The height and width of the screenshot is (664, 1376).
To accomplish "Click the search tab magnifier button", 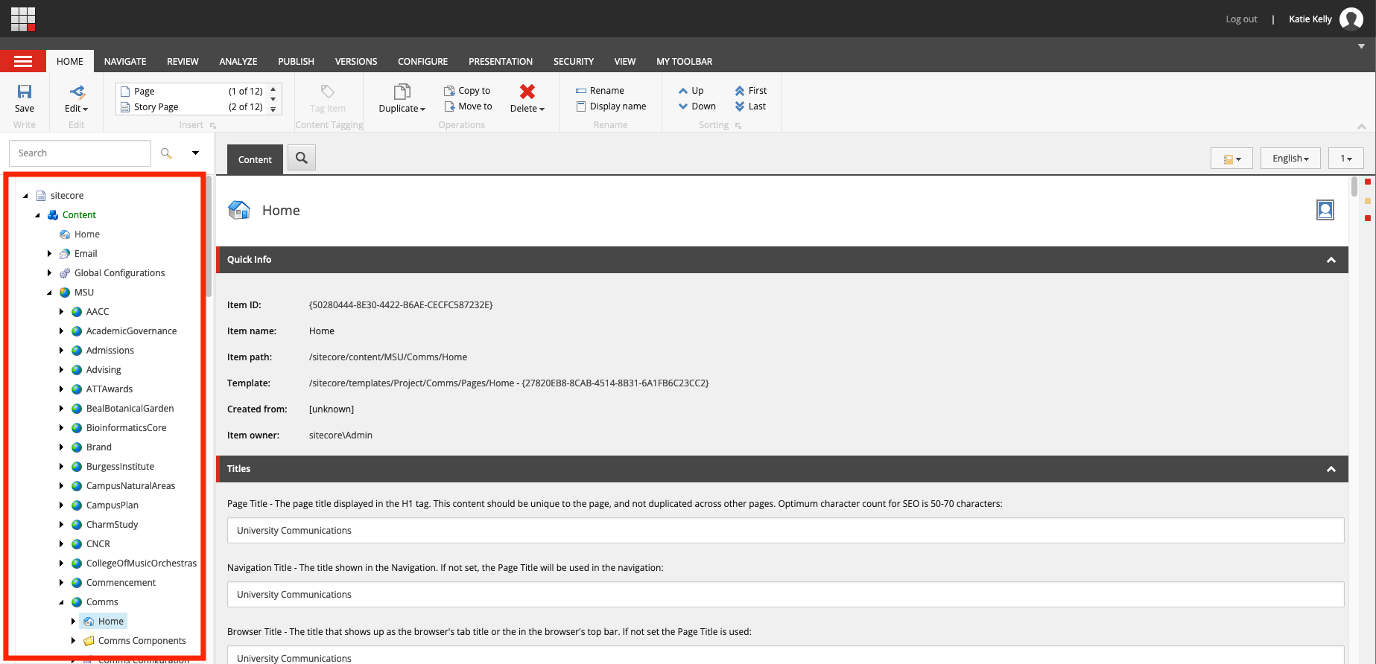I will point(302,158).
